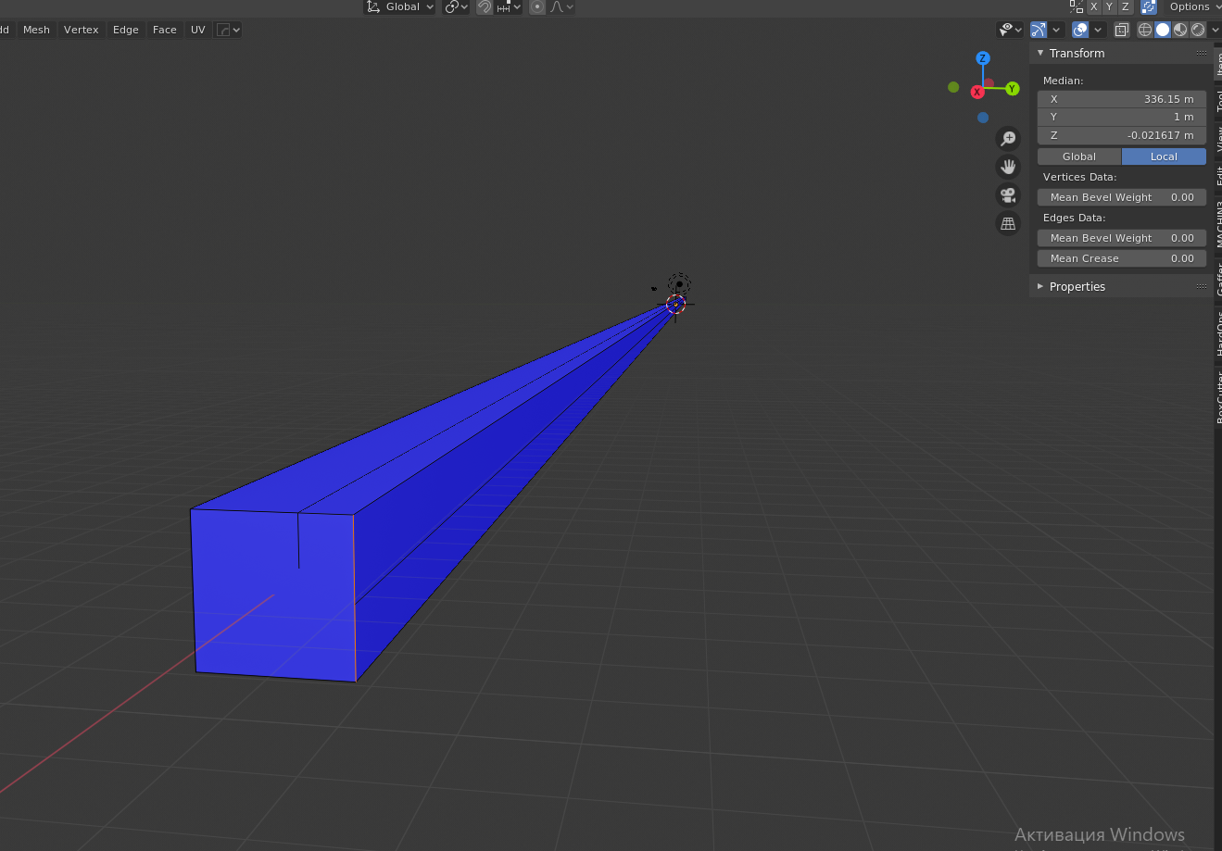The height and width of the screenshot is (851, 1222).
Task: Select Global median coordinates
Action: pyautogui.click(x=1079, y=156)
